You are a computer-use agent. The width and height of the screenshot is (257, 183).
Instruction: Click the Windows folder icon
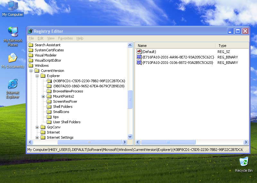click(31, 65)
